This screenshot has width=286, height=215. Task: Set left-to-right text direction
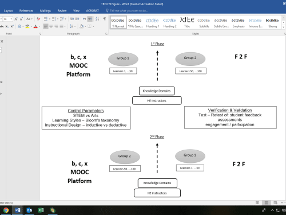85,19
